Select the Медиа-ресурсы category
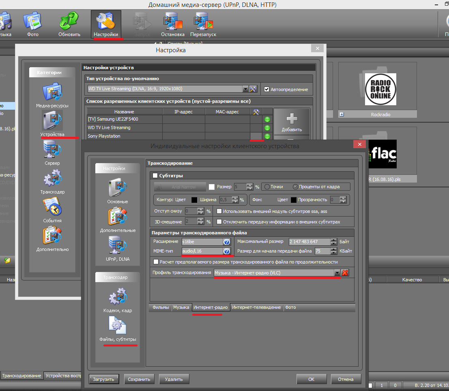 52,95
